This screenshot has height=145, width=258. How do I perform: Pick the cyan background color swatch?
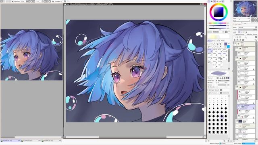(228, 47)
